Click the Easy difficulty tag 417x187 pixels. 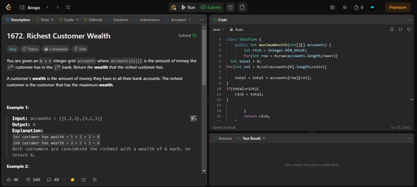(x=13, y=49)
